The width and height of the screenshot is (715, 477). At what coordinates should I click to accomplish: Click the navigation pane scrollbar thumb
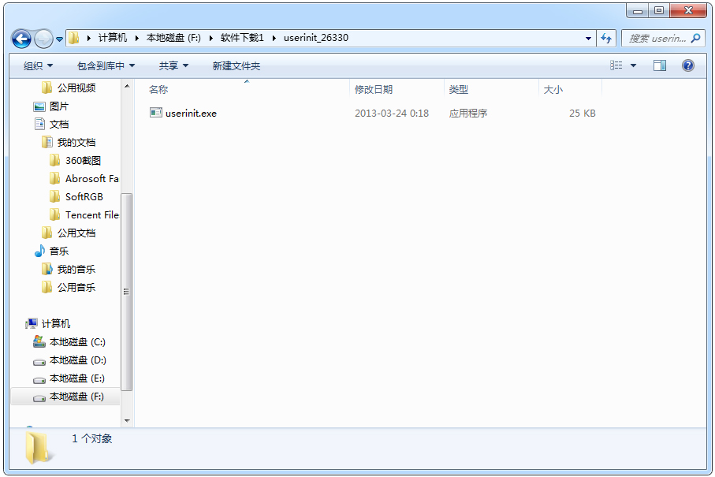(x=127, y=292)
